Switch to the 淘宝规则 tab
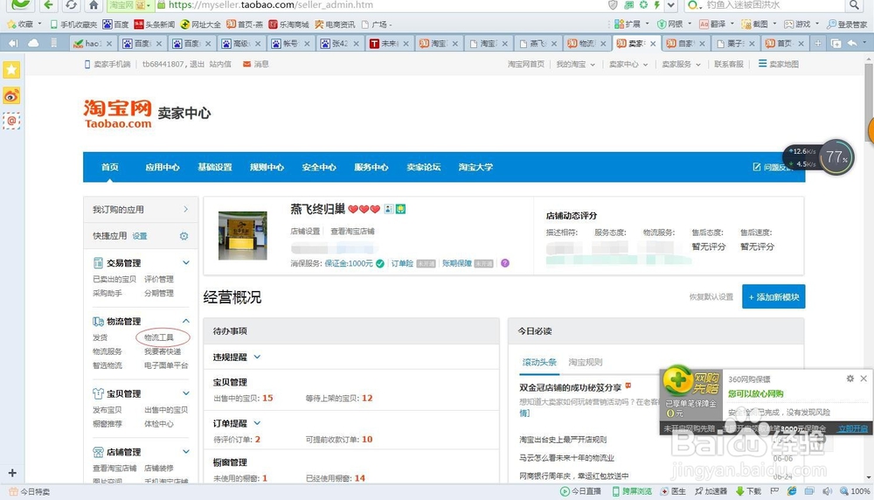874x500 pixels. coord(586,362)
